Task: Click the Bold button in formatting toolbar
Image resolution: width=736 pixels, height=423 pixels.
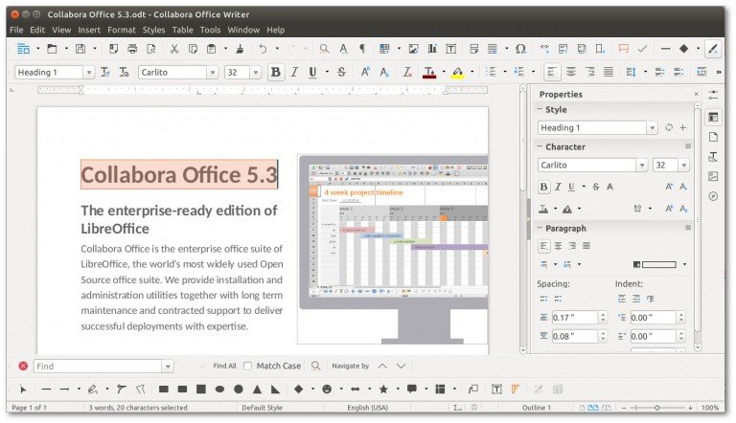Action: (276, 72)
